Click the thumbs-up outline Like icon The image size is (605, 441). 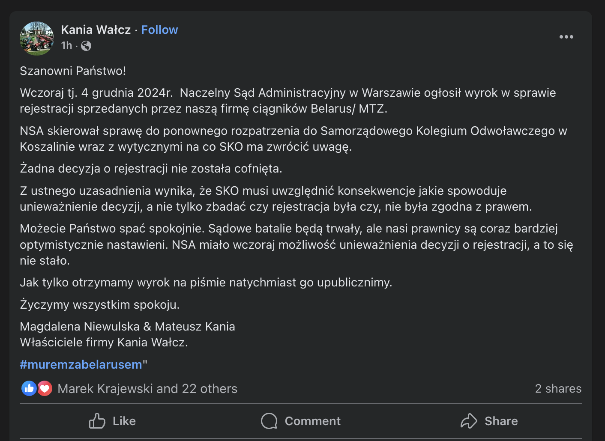[x=97, y=421]
